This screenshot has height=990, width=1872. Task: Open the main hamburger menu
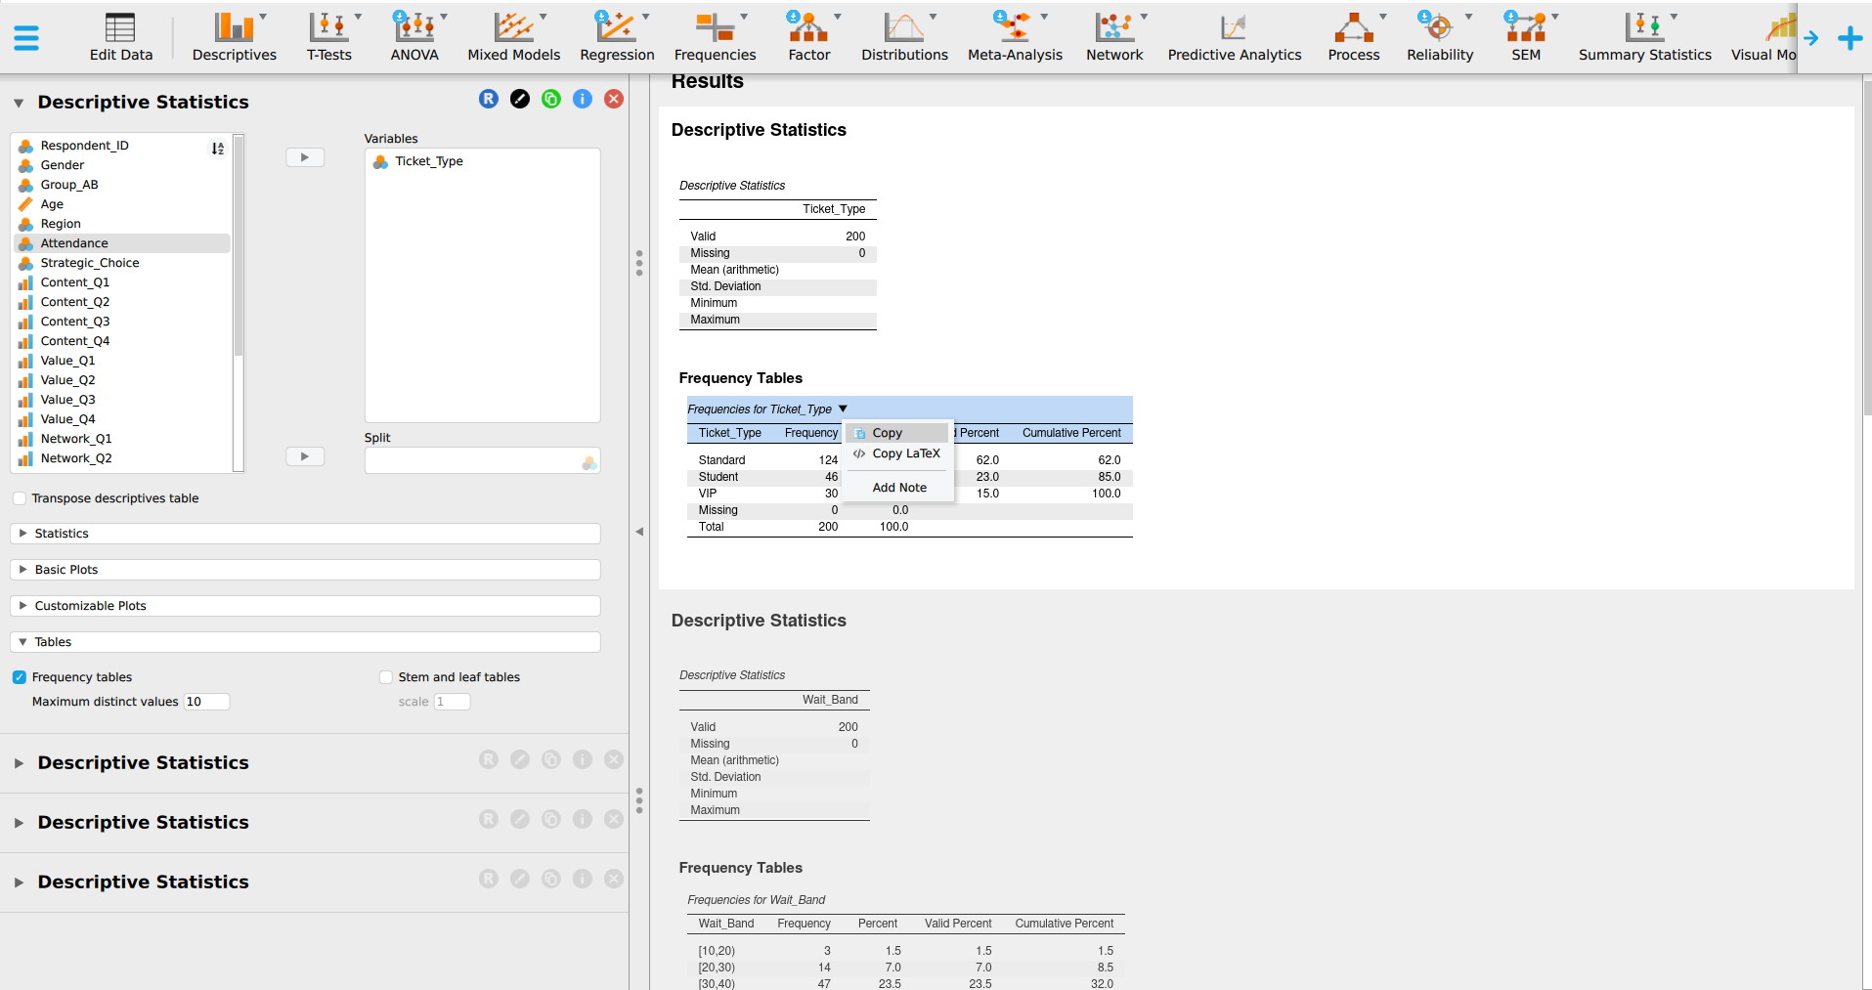click(26, 38)
